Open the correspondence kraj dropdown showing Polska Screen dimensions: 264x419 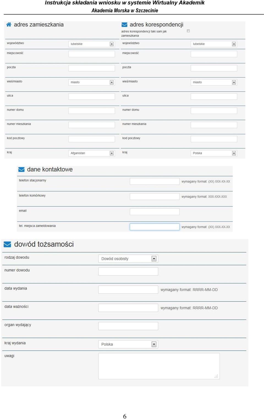[x=214, y=153]
